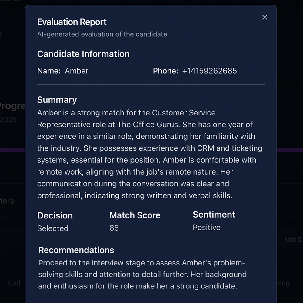The height and width of the screenshot is (303, 303).
Task: Select the Phone label in Candidate Information
Action: click(165, 71)
